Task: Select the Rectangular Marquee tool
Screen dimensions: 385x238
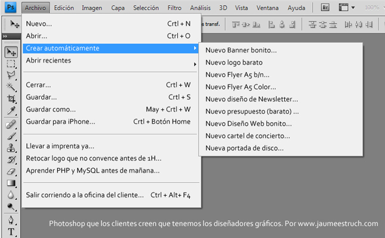Action: (x=11, y=64)
